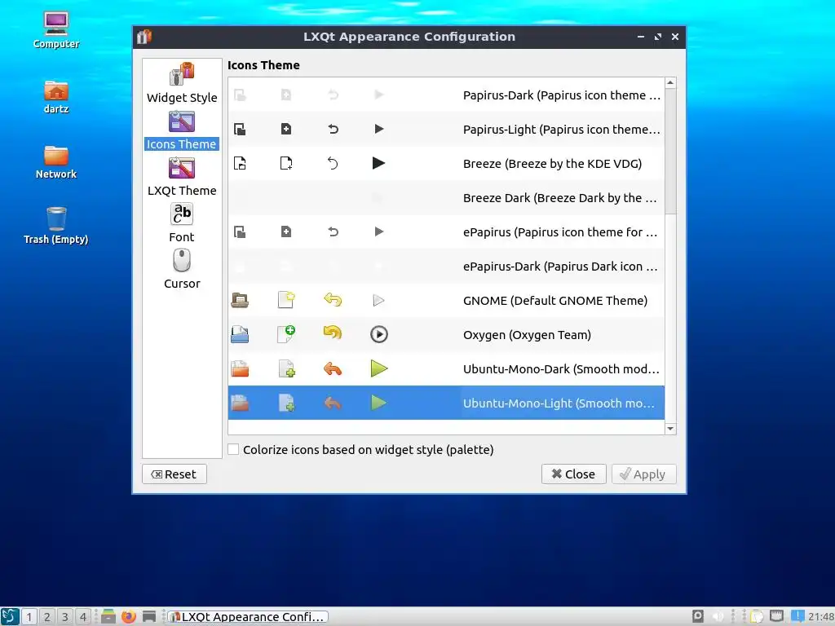
Task: Click the Apply button
Action: (644, 474)
